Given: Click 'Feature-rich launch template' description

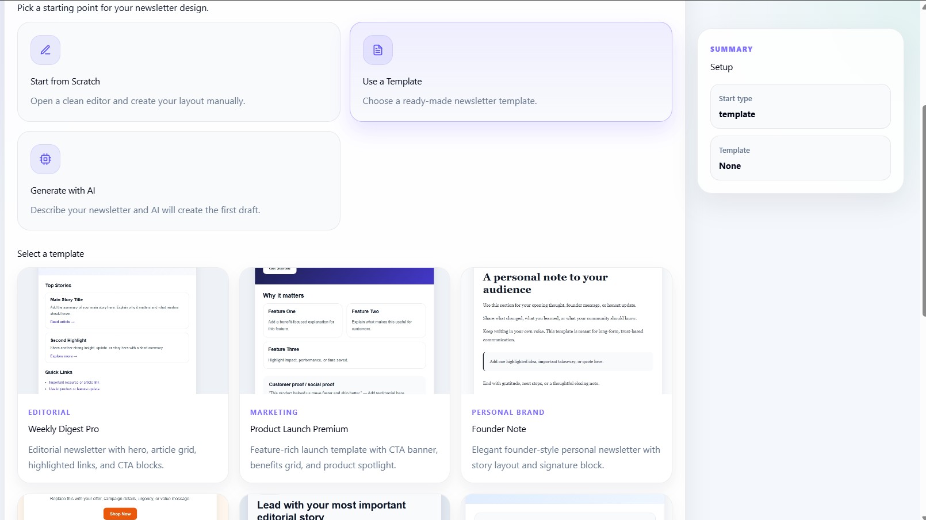Looking at the screenshot, I should 344,457.
